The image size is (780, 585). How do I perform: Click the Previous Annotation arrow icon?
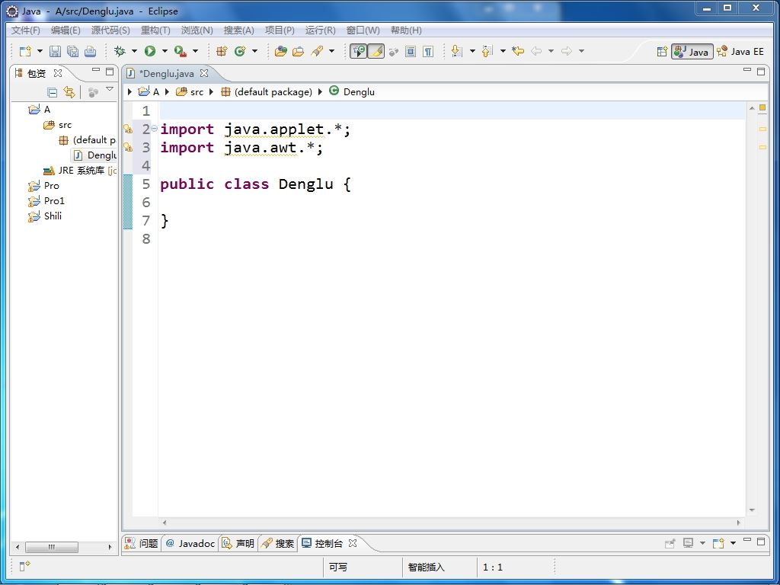point(487,51)
